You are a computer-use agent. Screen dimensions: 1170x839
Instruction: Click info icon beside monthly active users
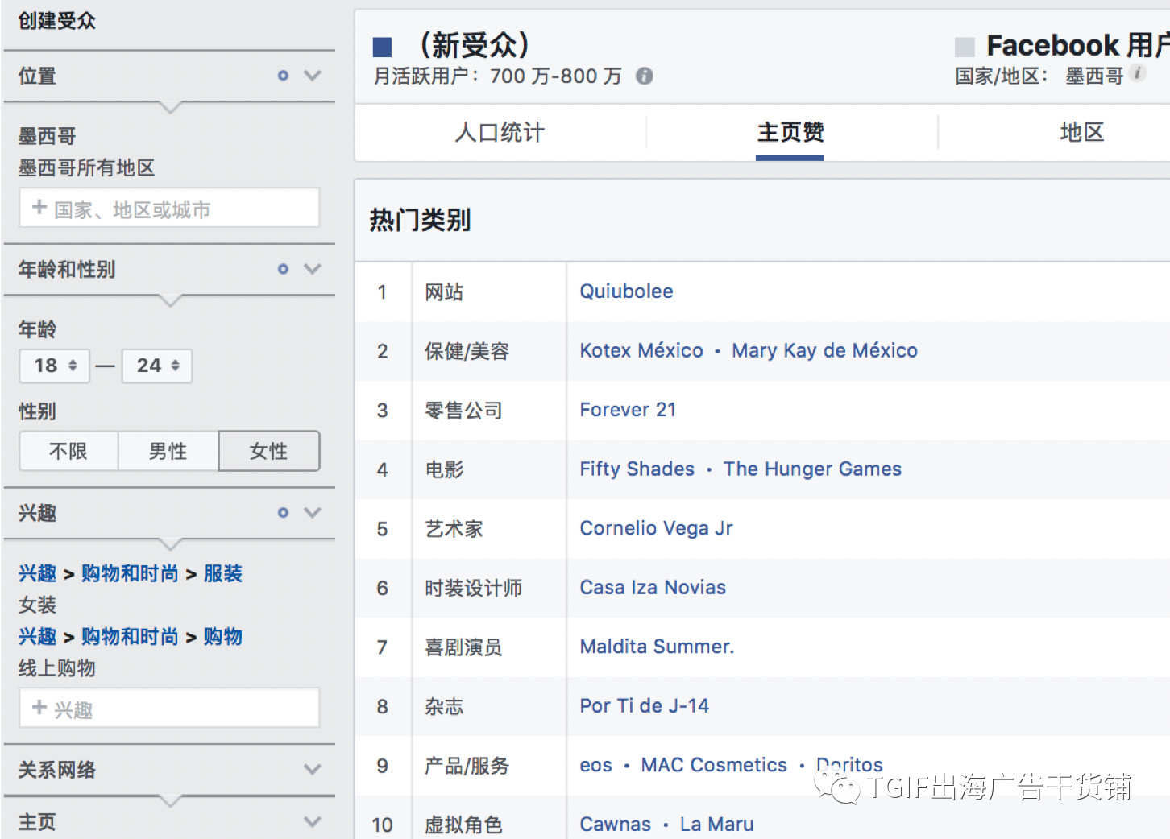click(644, 76)
